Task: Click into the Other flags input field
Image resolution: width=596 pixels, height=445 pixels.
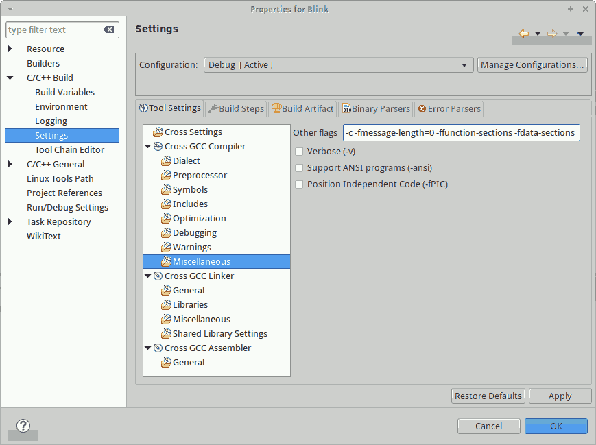Action: [461, 133]
